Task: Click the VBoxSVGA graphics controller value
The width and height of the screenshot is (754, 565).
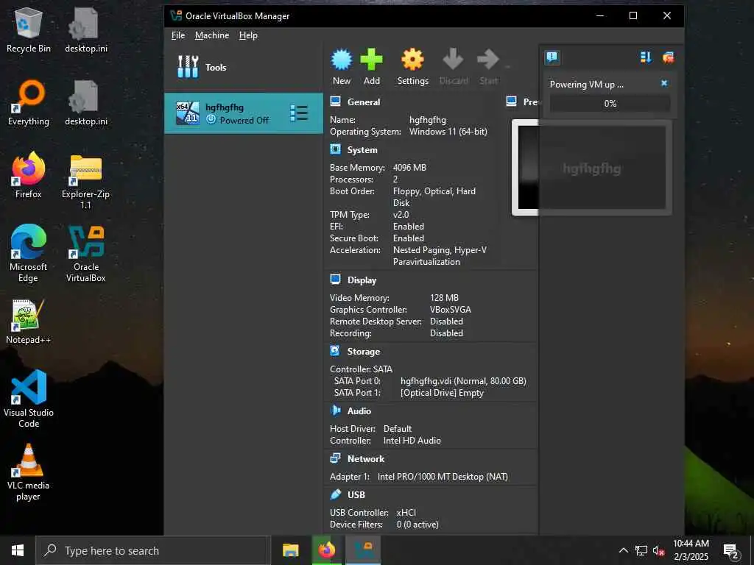Action: coord(450,310)
